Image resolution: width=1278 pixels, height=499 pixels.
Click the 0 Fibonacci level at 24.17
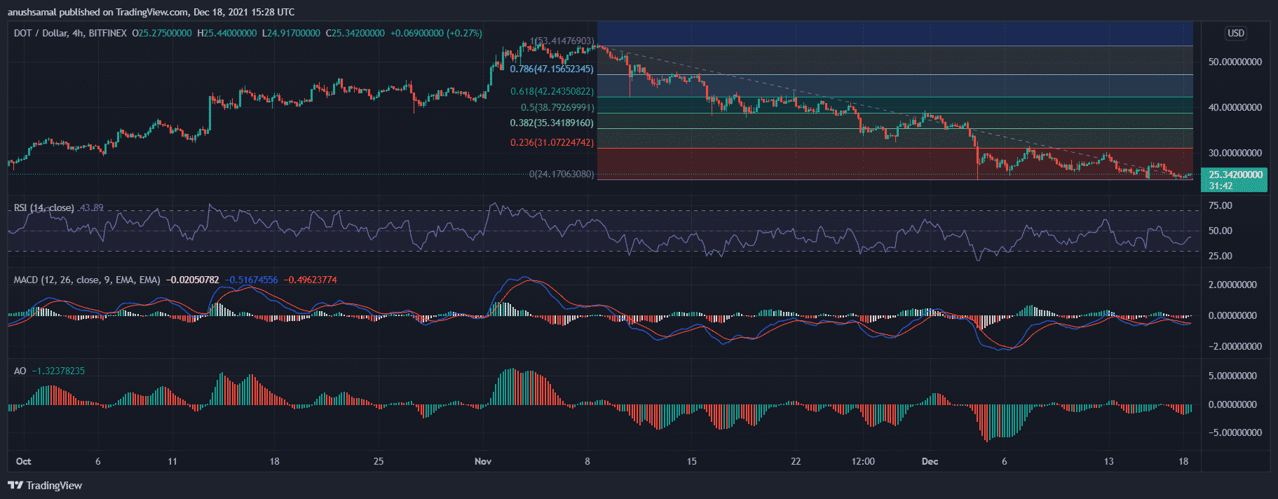561,174
